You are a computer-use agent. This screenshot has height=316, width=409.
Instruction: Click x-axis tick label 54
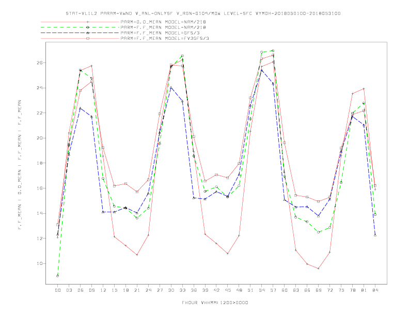(x=262, y=290)
